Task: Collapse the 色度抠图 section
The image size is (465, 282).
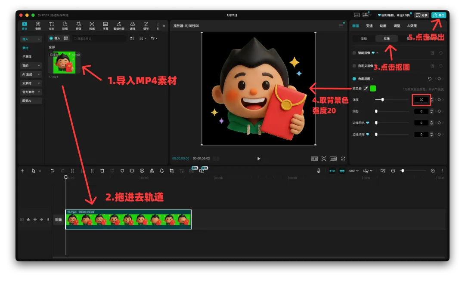Action: 372,79
